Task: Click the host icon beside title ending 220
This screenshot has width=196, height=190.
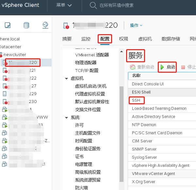Action: [66, 25]
